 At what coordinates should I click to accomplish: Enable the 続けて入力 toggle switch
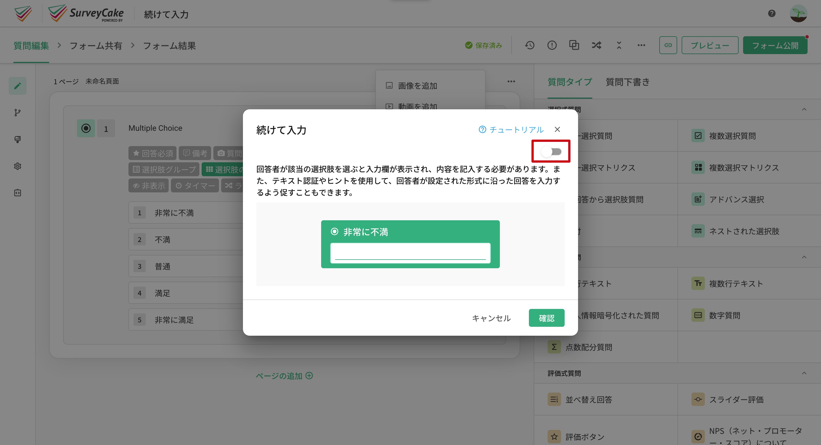coord(551,151)
